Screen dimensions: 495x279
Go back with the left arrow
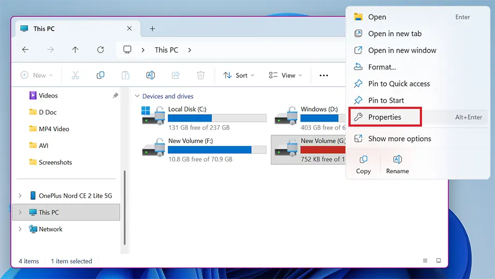(x=25, y=49)
